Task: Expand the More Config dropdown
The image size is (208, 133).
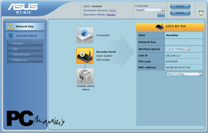Action: coord(185,74)
